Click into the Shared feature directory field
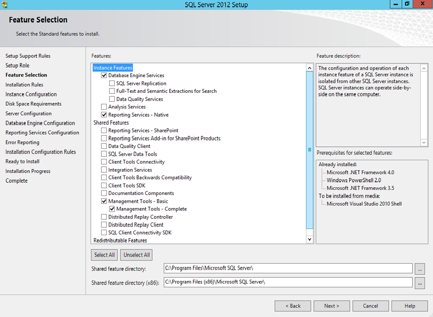 coord(288,269)
